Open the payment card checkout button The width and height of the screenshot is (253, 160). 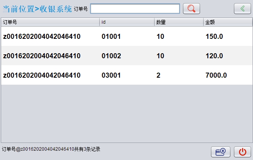pos(221,152)
